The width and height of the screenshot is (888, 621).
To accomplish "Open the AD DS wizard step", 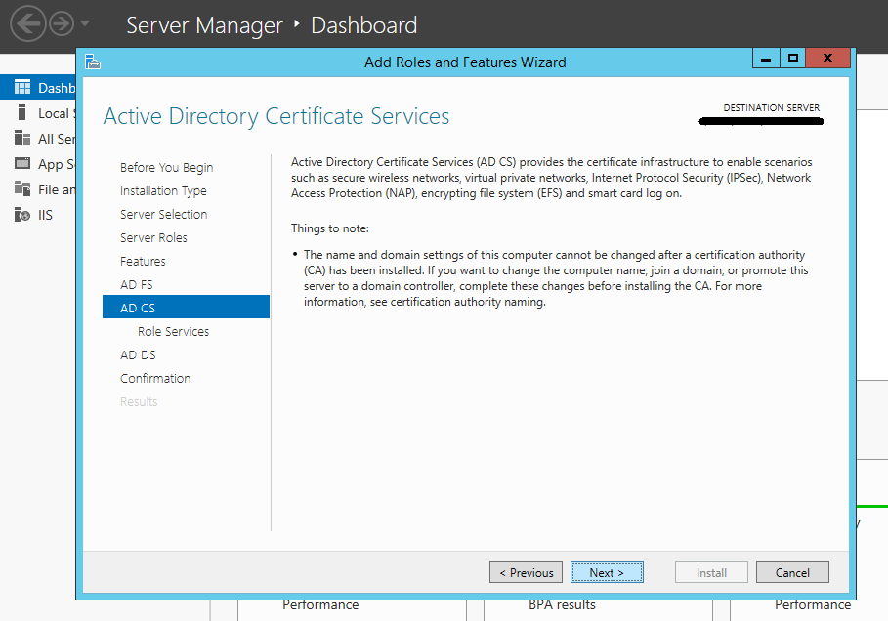I will (138, 354).
